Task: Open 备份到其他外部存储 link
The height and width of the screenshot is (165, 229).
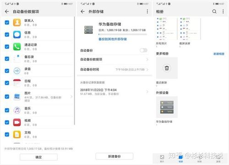Action: point(113,39)
